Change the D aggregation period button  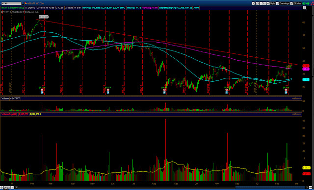coord(262,3)
